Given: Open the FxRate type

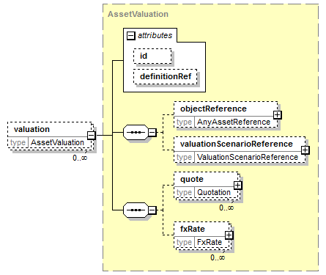Looking at the screenshot, I should click(x=210, y=242).
